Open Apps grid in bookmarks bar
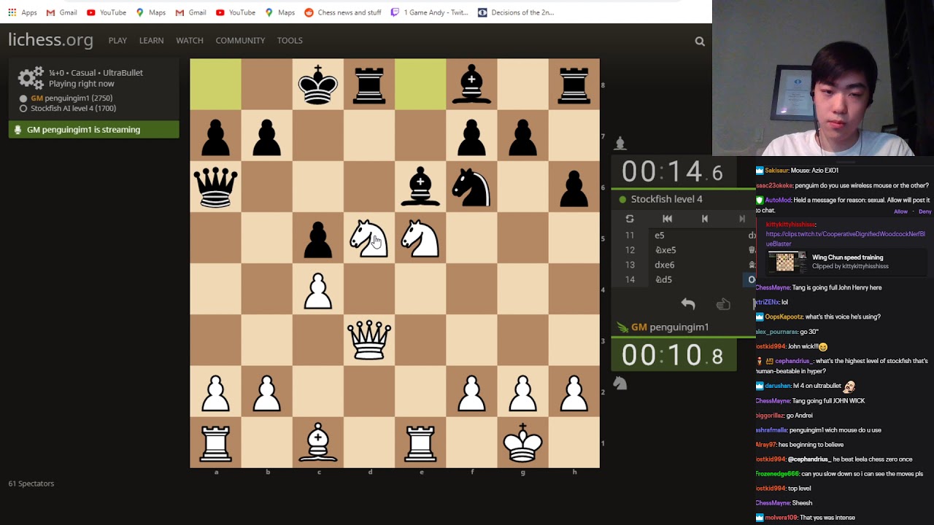The width and height of the screenshot is (934, 525). click(x=23, y=12)
